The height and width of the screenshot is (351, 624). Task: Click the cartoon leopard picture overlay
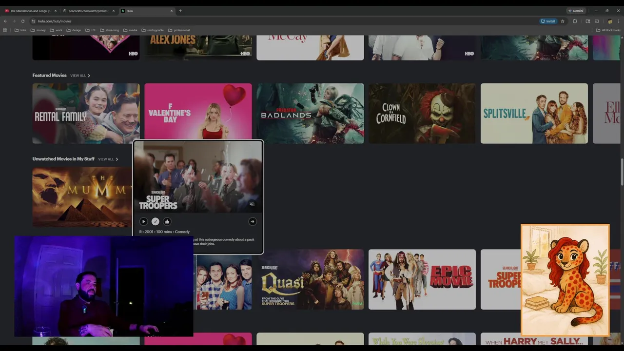[x=565, y=280]
